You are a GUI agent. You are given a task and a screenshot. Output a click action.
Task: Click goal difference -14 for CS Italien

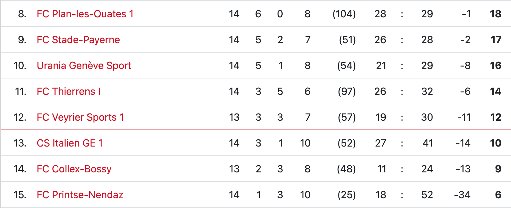(463, 143)
